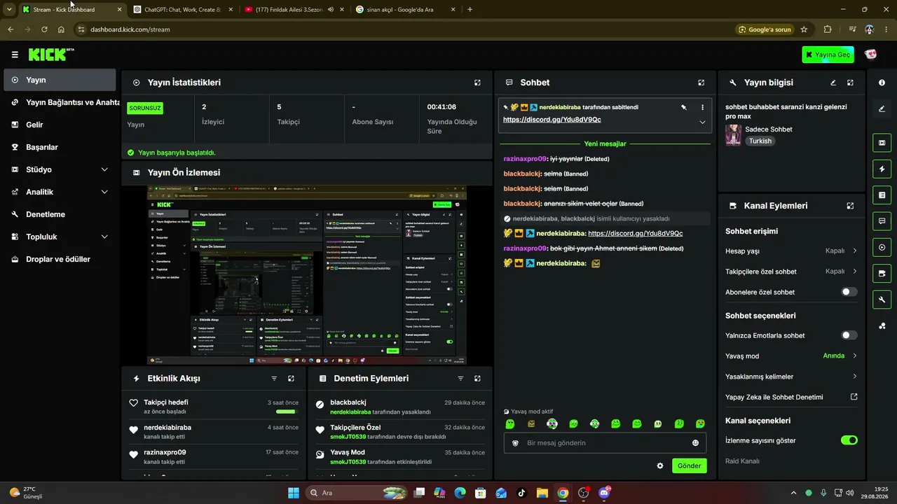Open Droplar ve ödüller page

pos(60,259)
